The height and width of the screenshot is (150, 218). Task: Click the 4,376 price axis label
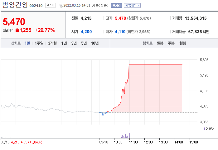(204, 106)
